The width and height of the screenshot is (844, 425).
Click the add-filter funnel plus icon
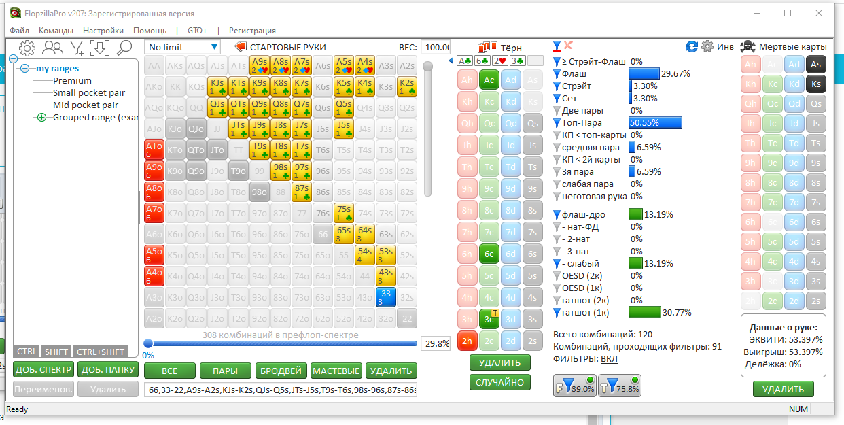click(x=77, y=48)
